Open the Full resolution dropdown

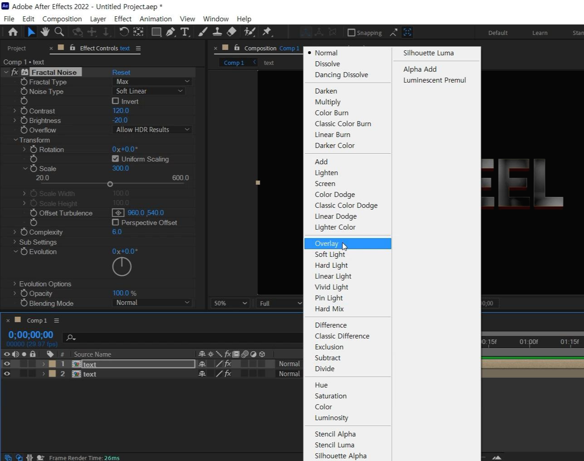tap(280, 303)
